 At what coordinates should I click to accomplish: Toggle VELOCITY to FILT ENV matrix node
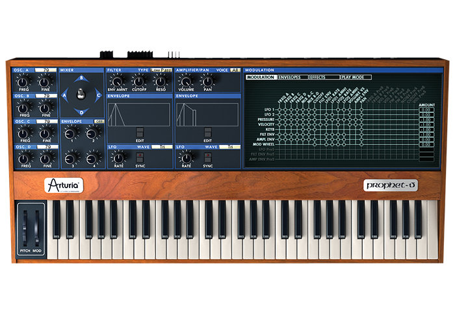[x=320, y=124]
